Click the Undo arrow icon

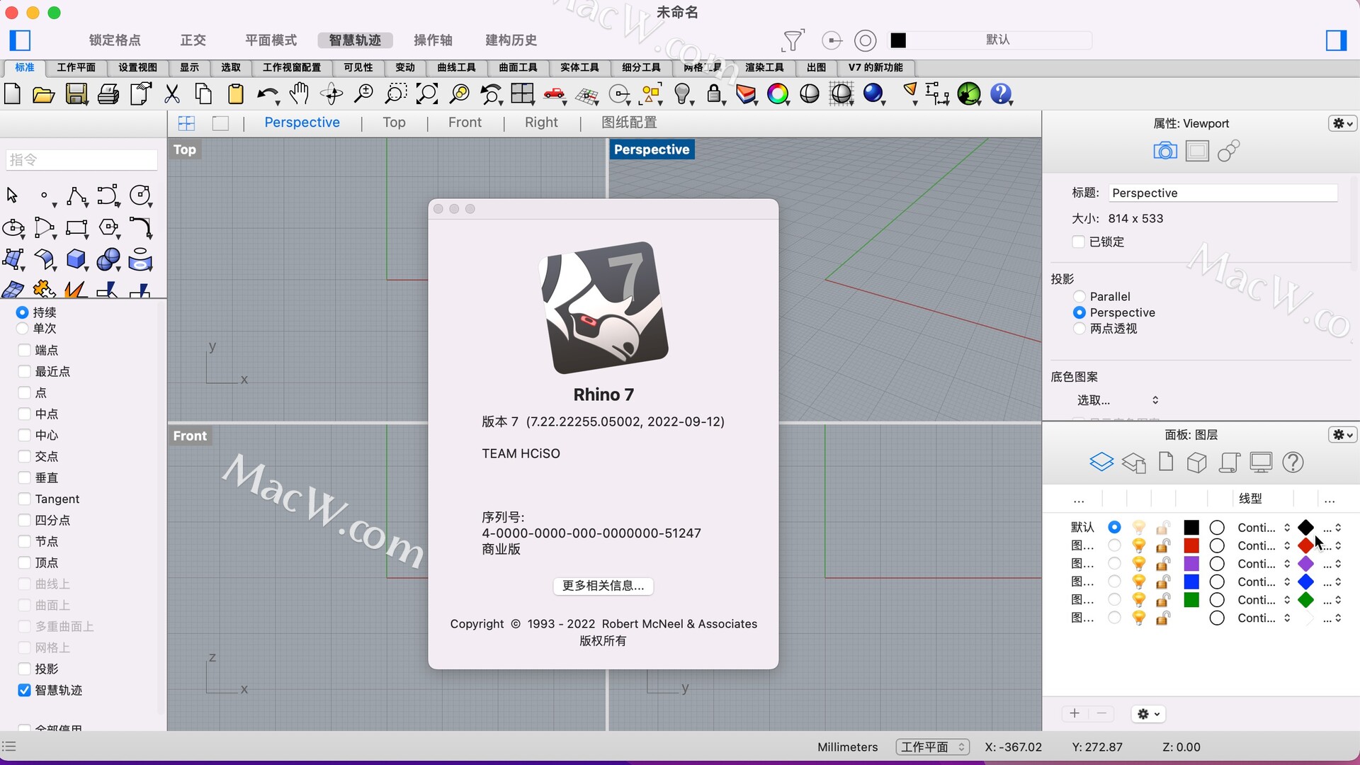[267, 94]
